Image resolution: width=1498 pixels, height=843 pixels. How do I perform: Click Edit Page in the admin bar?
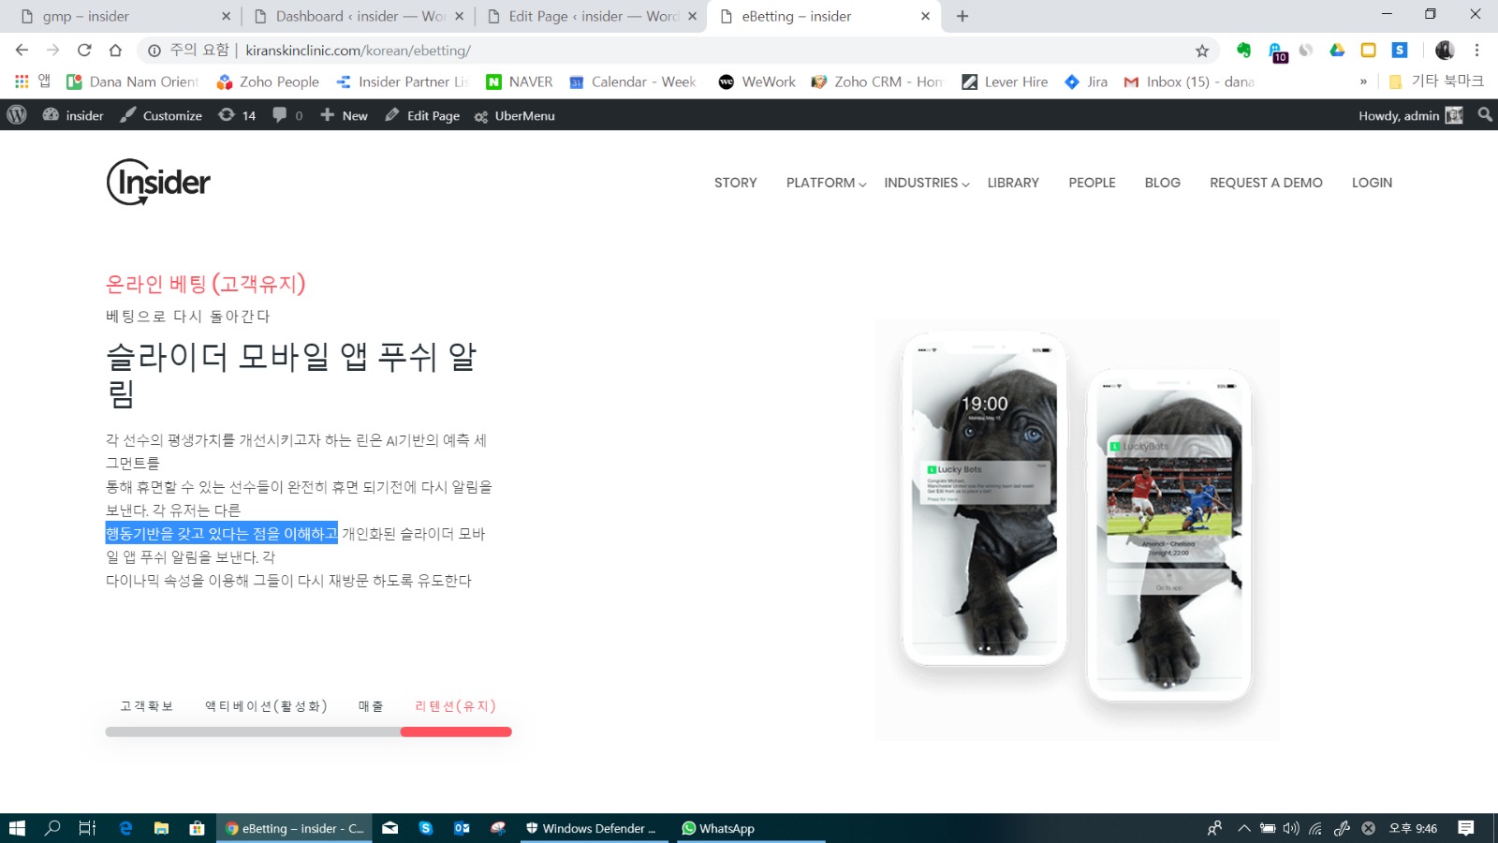(x=422, y=115)
